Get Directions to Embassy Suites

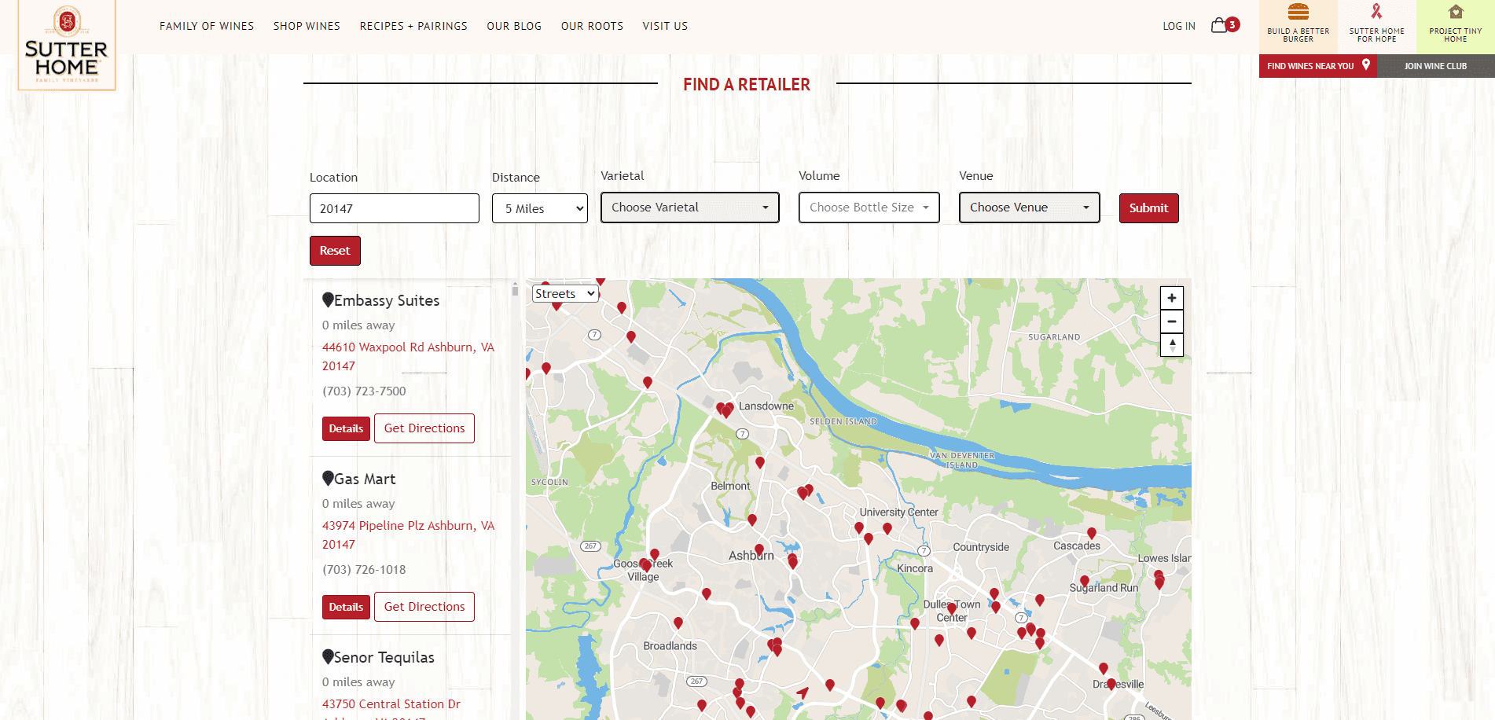point(424,428)
